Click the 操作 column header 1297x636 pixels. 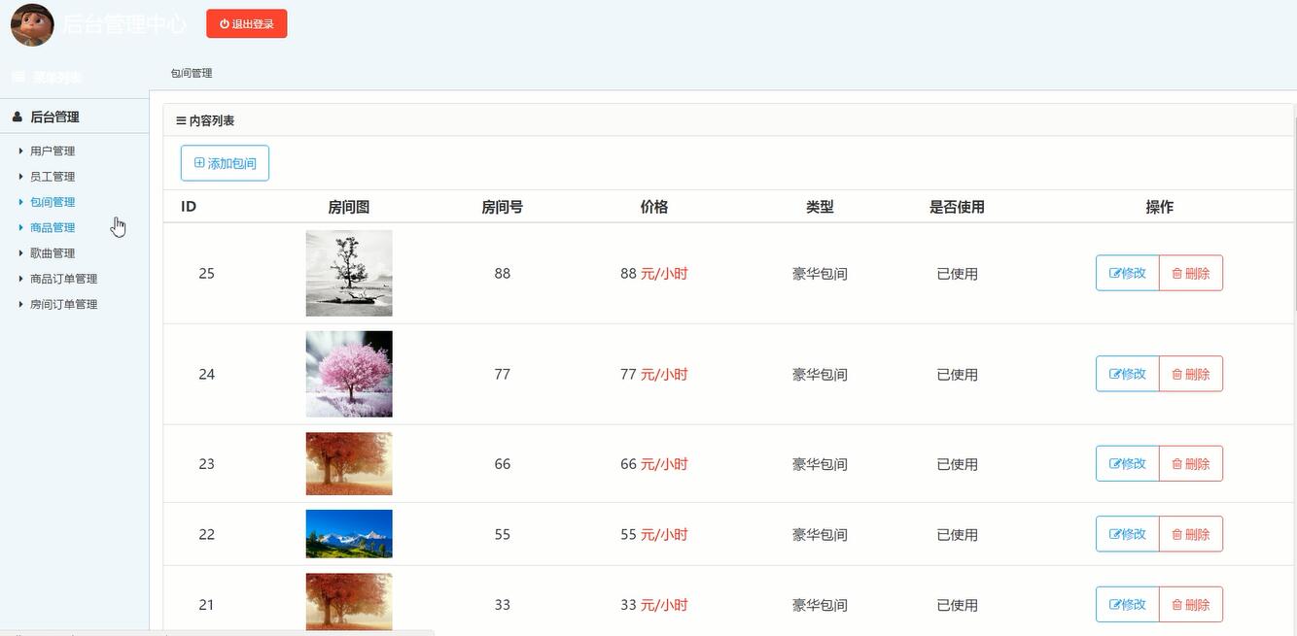click(1160, 207)
